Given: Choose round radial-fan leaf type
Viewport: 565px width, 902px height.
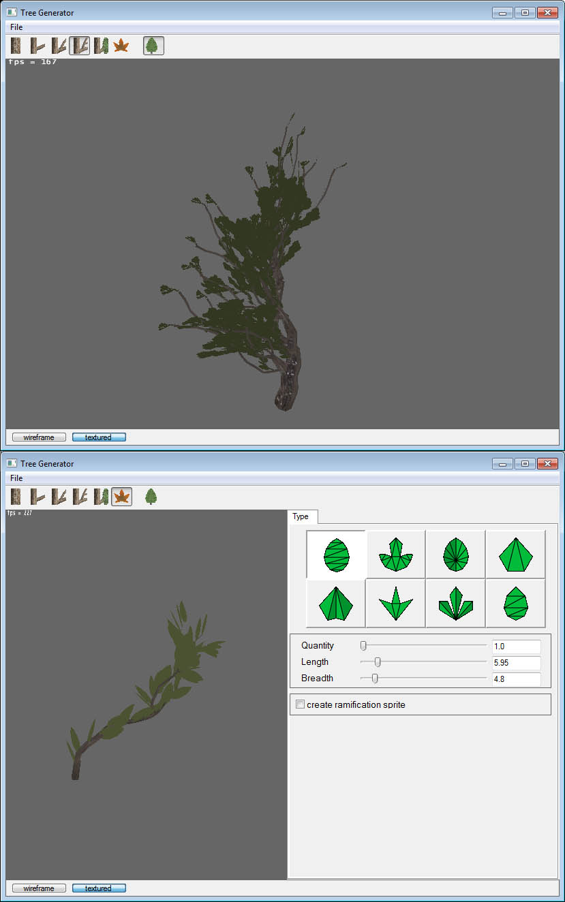Looking at the screenshot, I should click(x=456, y=555).
